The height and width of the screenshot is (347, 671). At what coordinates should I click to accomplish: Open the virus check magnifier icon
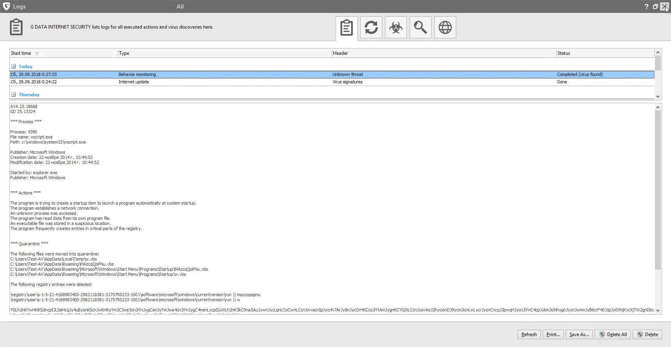[421, 27]
